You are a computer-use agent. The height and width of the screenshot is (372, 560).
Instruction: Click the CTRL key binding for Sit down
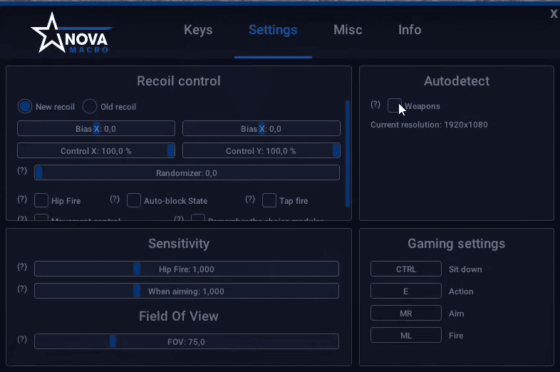(405, 269)
